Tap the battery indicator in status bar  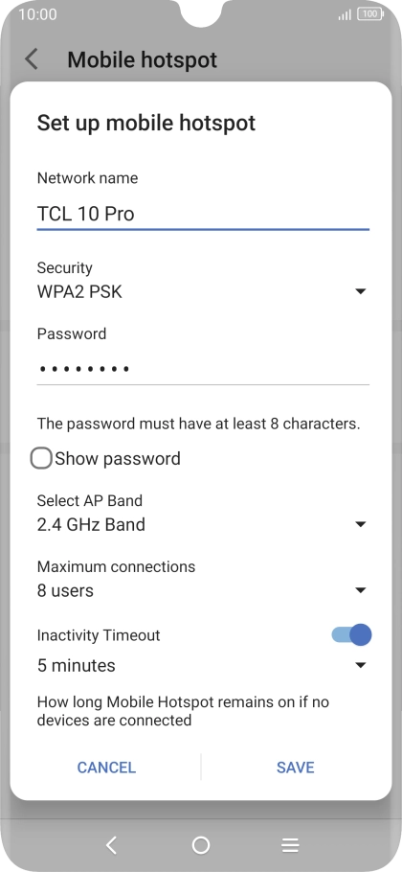click(369, 14)
